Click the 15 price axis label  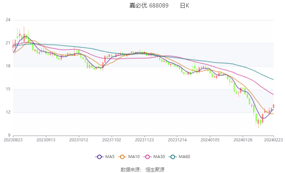click(8, 89)
